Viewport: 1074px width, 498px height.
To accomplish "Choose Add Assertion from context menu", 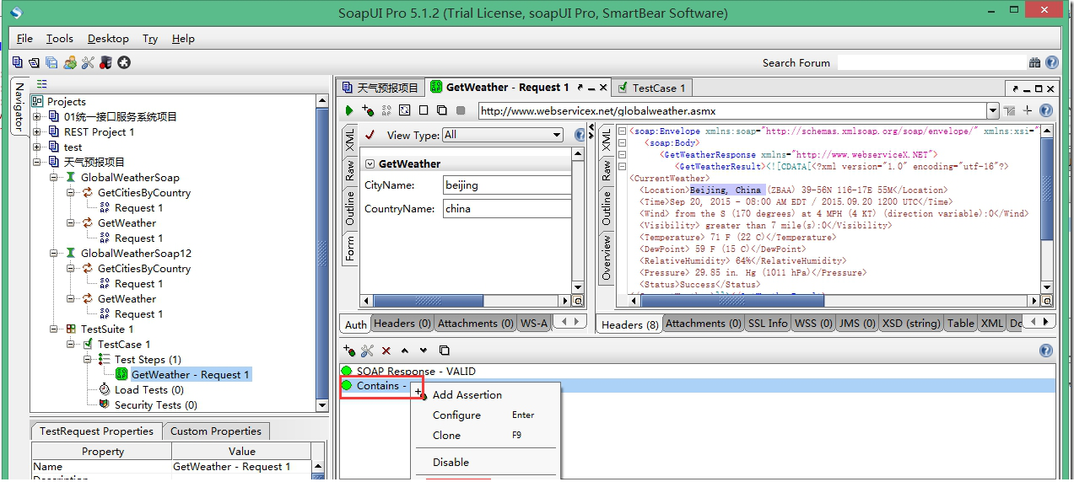I will click(x=467, y=395).
